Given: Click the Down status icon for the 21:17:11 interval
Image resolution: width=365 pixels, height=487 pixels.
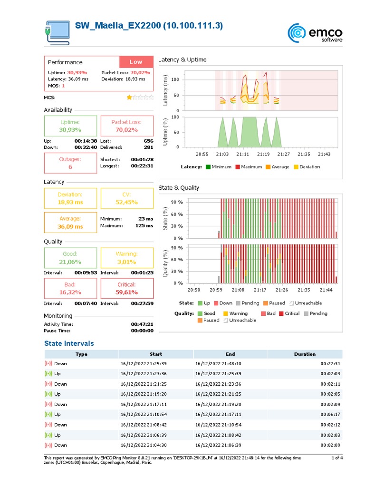Looking at the screenshot, I should (x=48, y=404).
